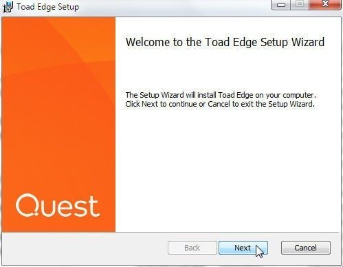Click the Toad Edge Setup title bar text
The height and width of the screenshot is (267, 343).
pos(47,7)
